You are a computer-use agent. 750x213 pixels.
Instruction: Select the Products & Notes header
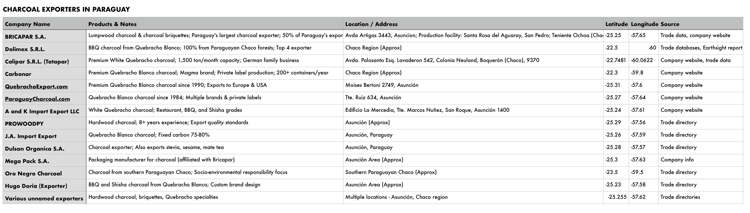214,24
